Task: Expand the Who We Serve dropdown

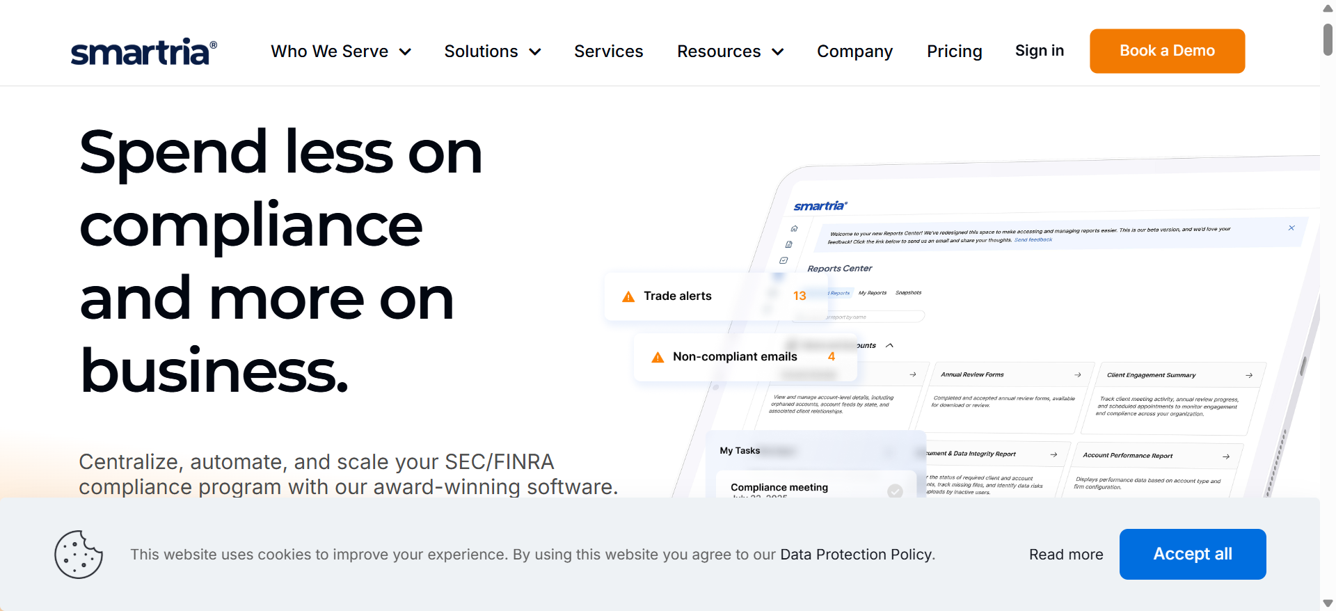Action: pos(341,51)
